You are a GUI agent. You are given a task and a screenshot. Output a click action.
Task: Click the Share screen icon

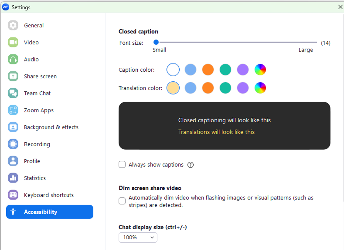pos(13,76)
